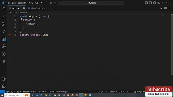173x97 pixels.
Task: Change file encoding UTF-8
Action: (x=121, y=92)
